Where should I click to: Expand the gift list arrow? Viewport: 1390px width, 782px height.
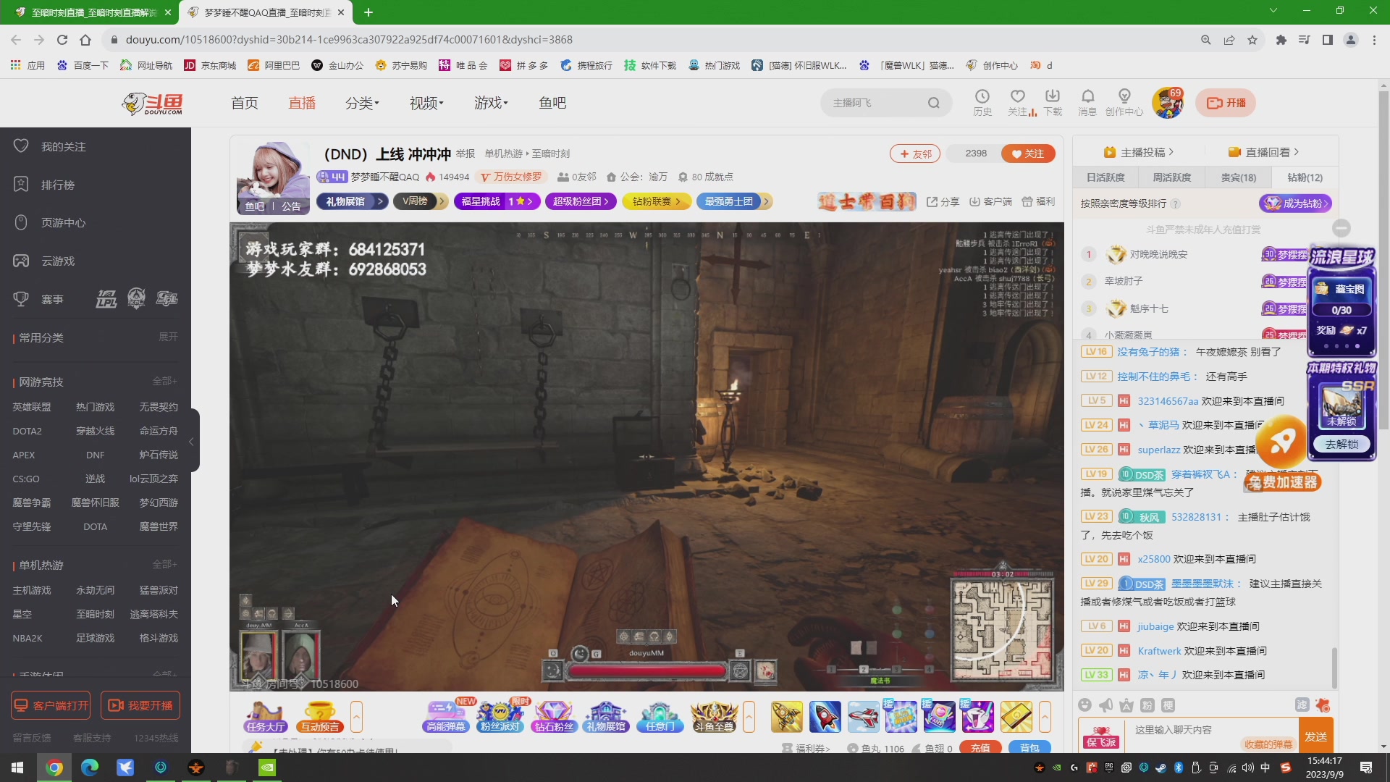(1045, 717)
